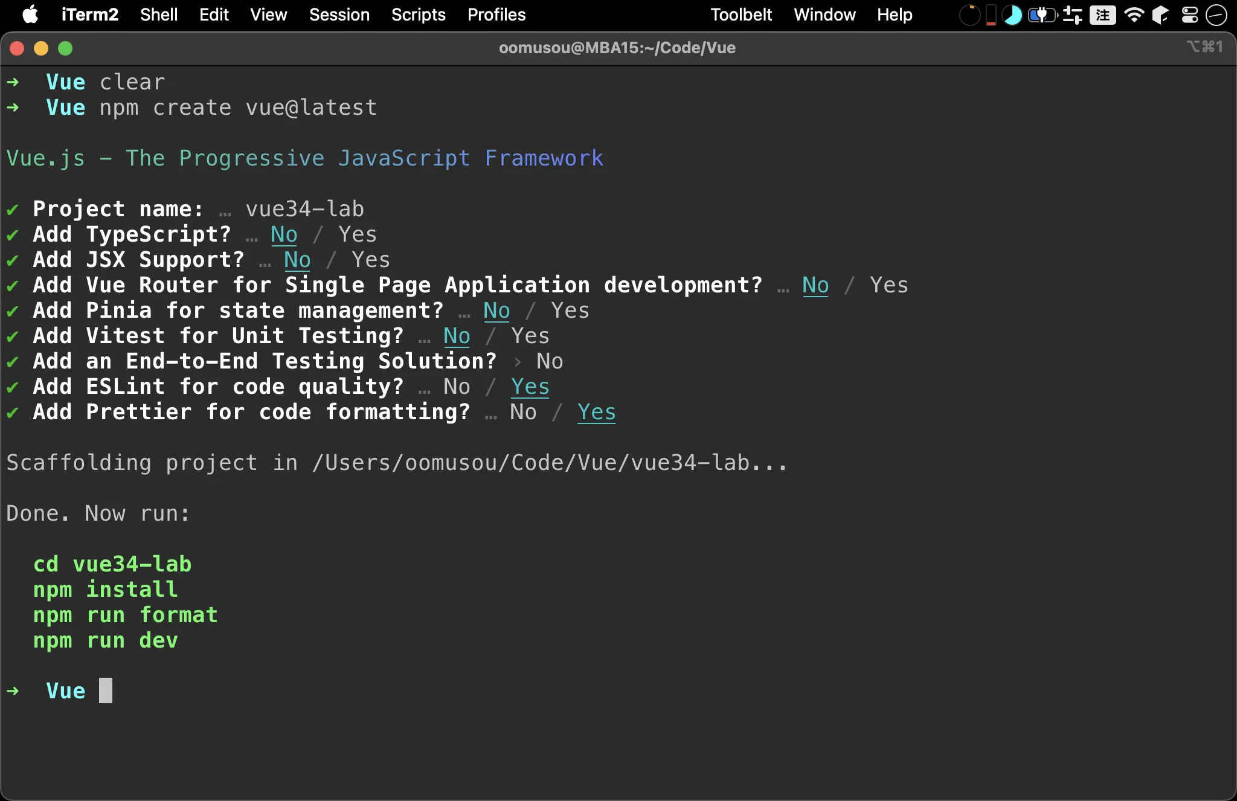Open the Shell menu
This screenshot has height=801, width=1237.
(159, 14)
